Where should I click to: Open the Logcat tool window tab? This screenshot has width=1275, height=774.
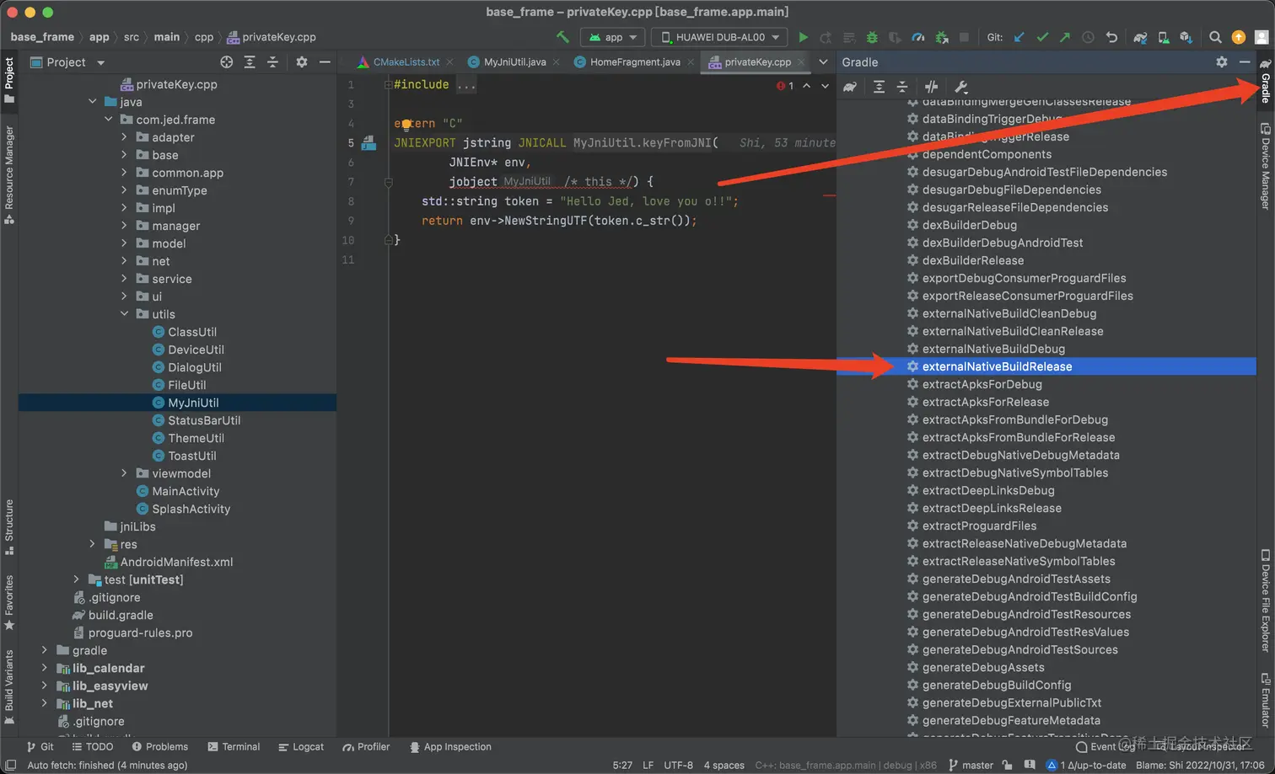(x=301, y=747)
